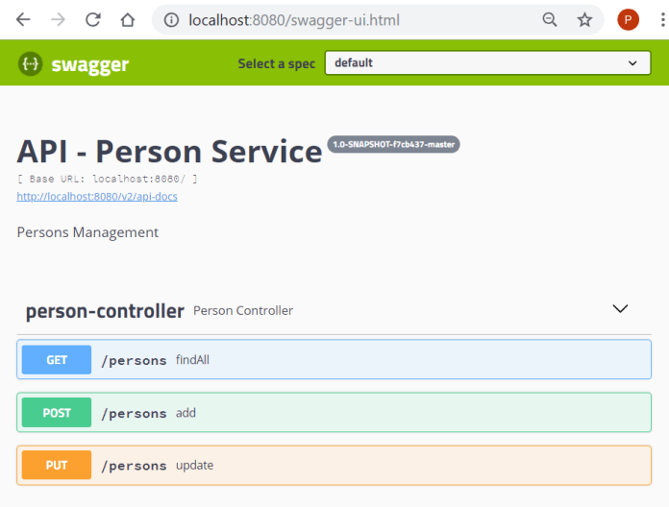
Task: Click the API - Person Service title
Action: [x=169, y=152]
